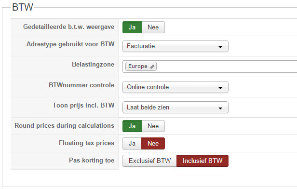Click the Pas korting toe label
Screen dimensions: 297x189
[92, 161]
